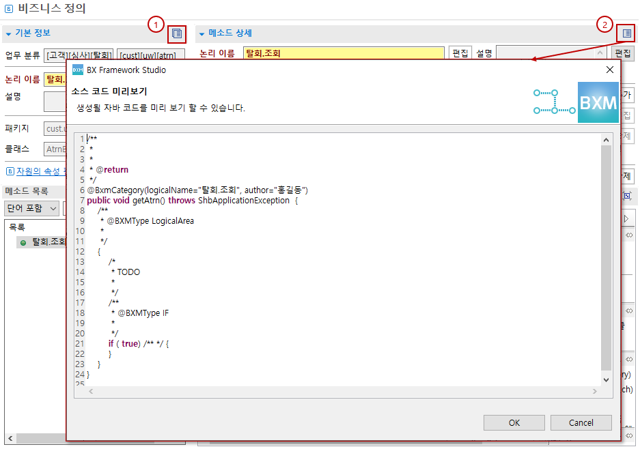The image size is (640, 449).
Task: Click the 비즈니스 정의 page title icon
Action: [x=9, y=9]
